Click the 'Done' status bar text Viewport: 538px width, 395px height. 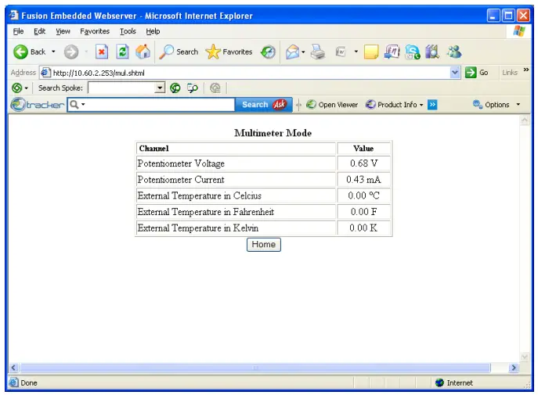(29, 382)
